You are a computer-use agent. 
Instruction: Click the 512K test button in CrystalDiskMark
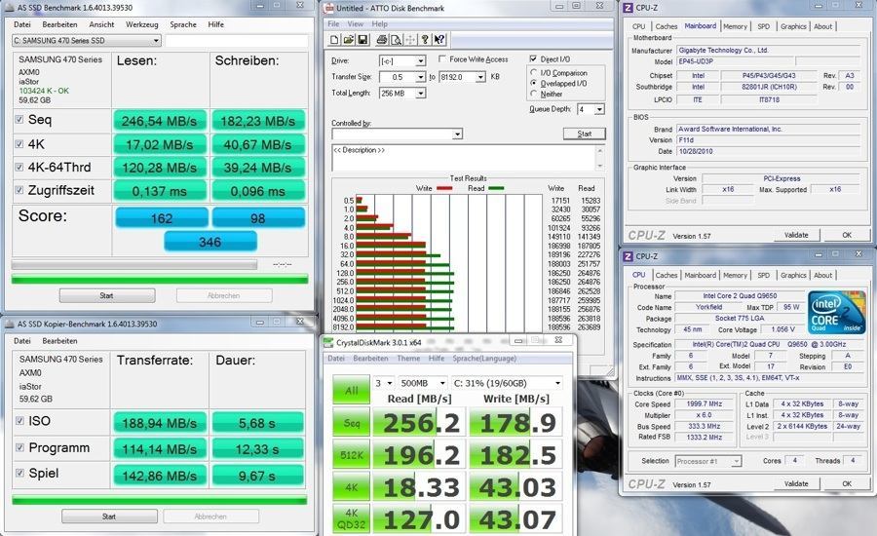351,455
